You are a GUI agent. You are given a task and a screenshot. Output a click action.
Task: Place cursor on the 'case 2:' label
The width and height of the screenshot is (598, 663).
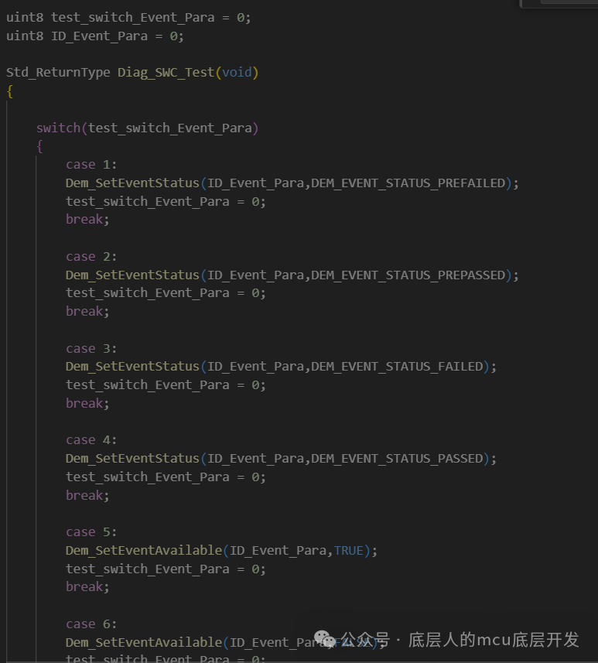tap(91, 256)
